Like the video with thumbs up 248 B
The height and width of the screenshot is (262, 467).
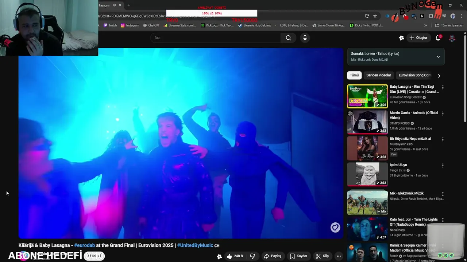click(x=235, y=256)
